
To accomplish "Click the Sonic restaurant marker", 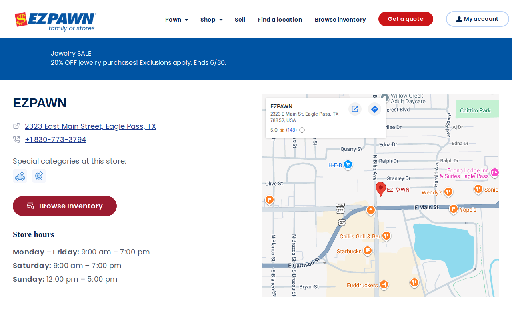I will 478,189.
